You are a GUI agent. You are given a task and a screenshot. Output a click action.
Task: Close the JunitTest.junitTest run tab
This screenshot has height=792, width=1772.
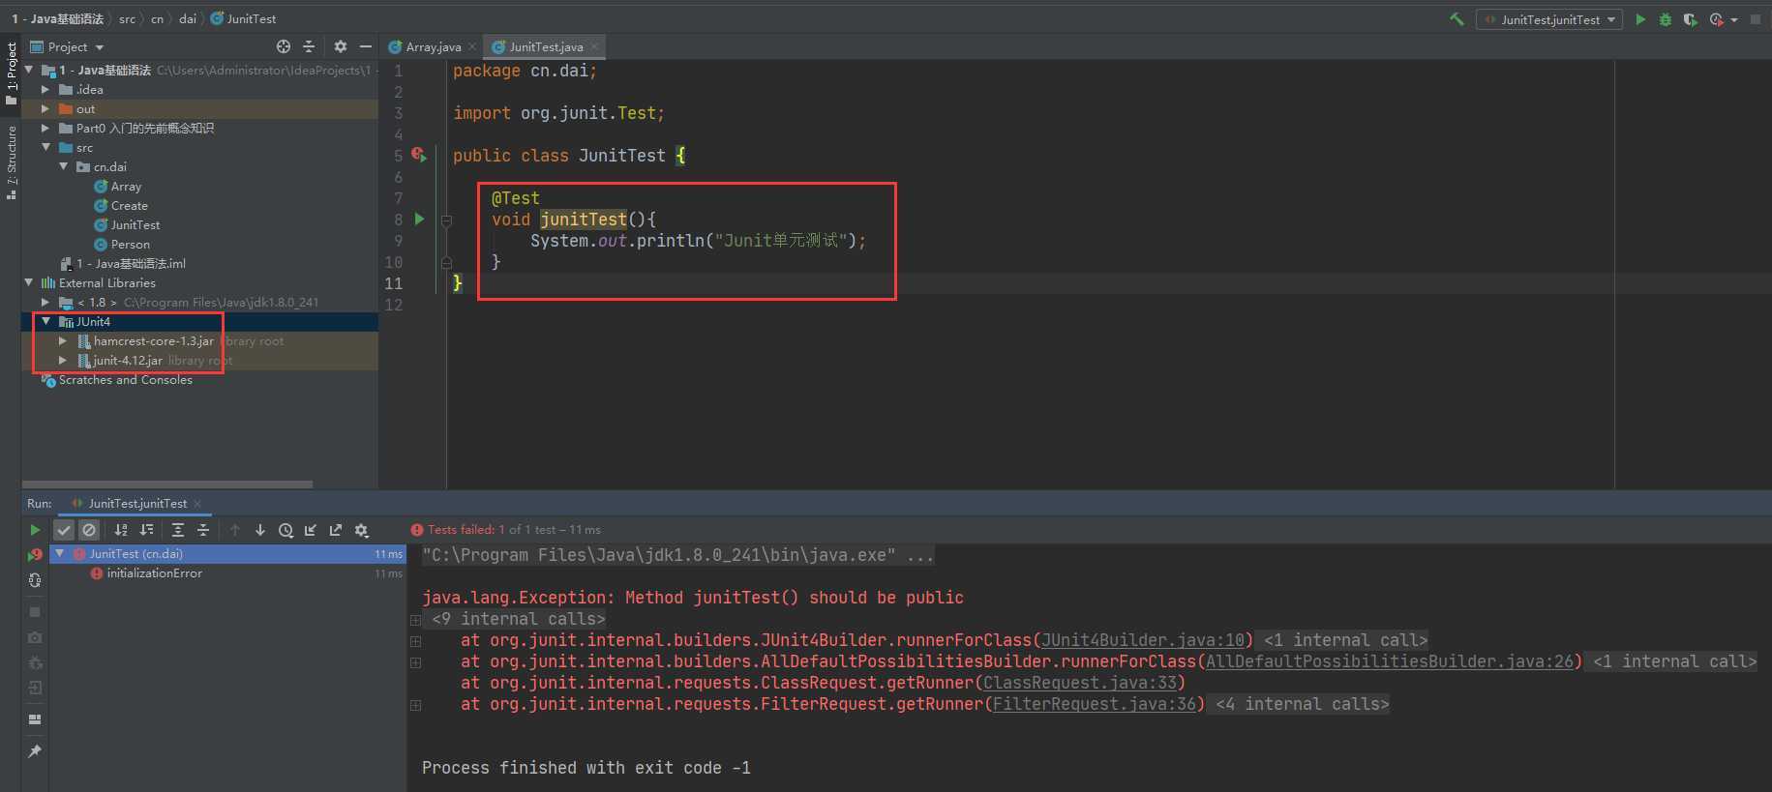pyautogui.click(x=197, y=503)
